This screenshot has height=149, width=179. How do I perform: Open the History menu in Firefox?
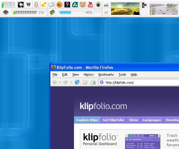click(x=89, y=74)
